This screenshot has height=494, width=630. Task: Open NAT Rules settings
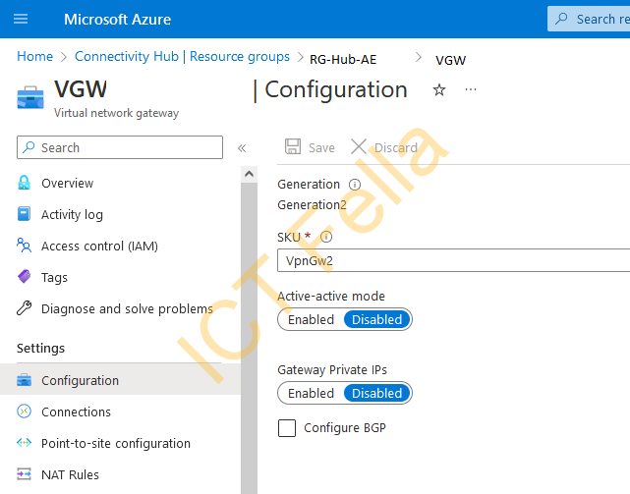70,474
